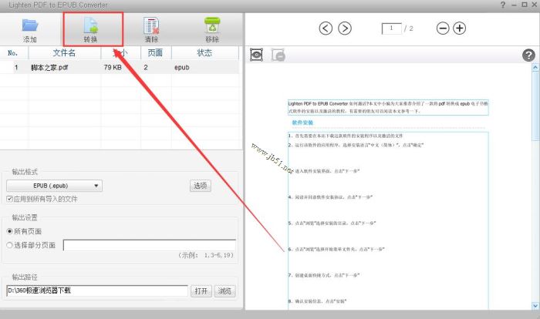Image resolution: width=540 pixels, height=319 pixels.
Task: Select the 脚本之家.pdf file row
Action: [x=120, y=68]
